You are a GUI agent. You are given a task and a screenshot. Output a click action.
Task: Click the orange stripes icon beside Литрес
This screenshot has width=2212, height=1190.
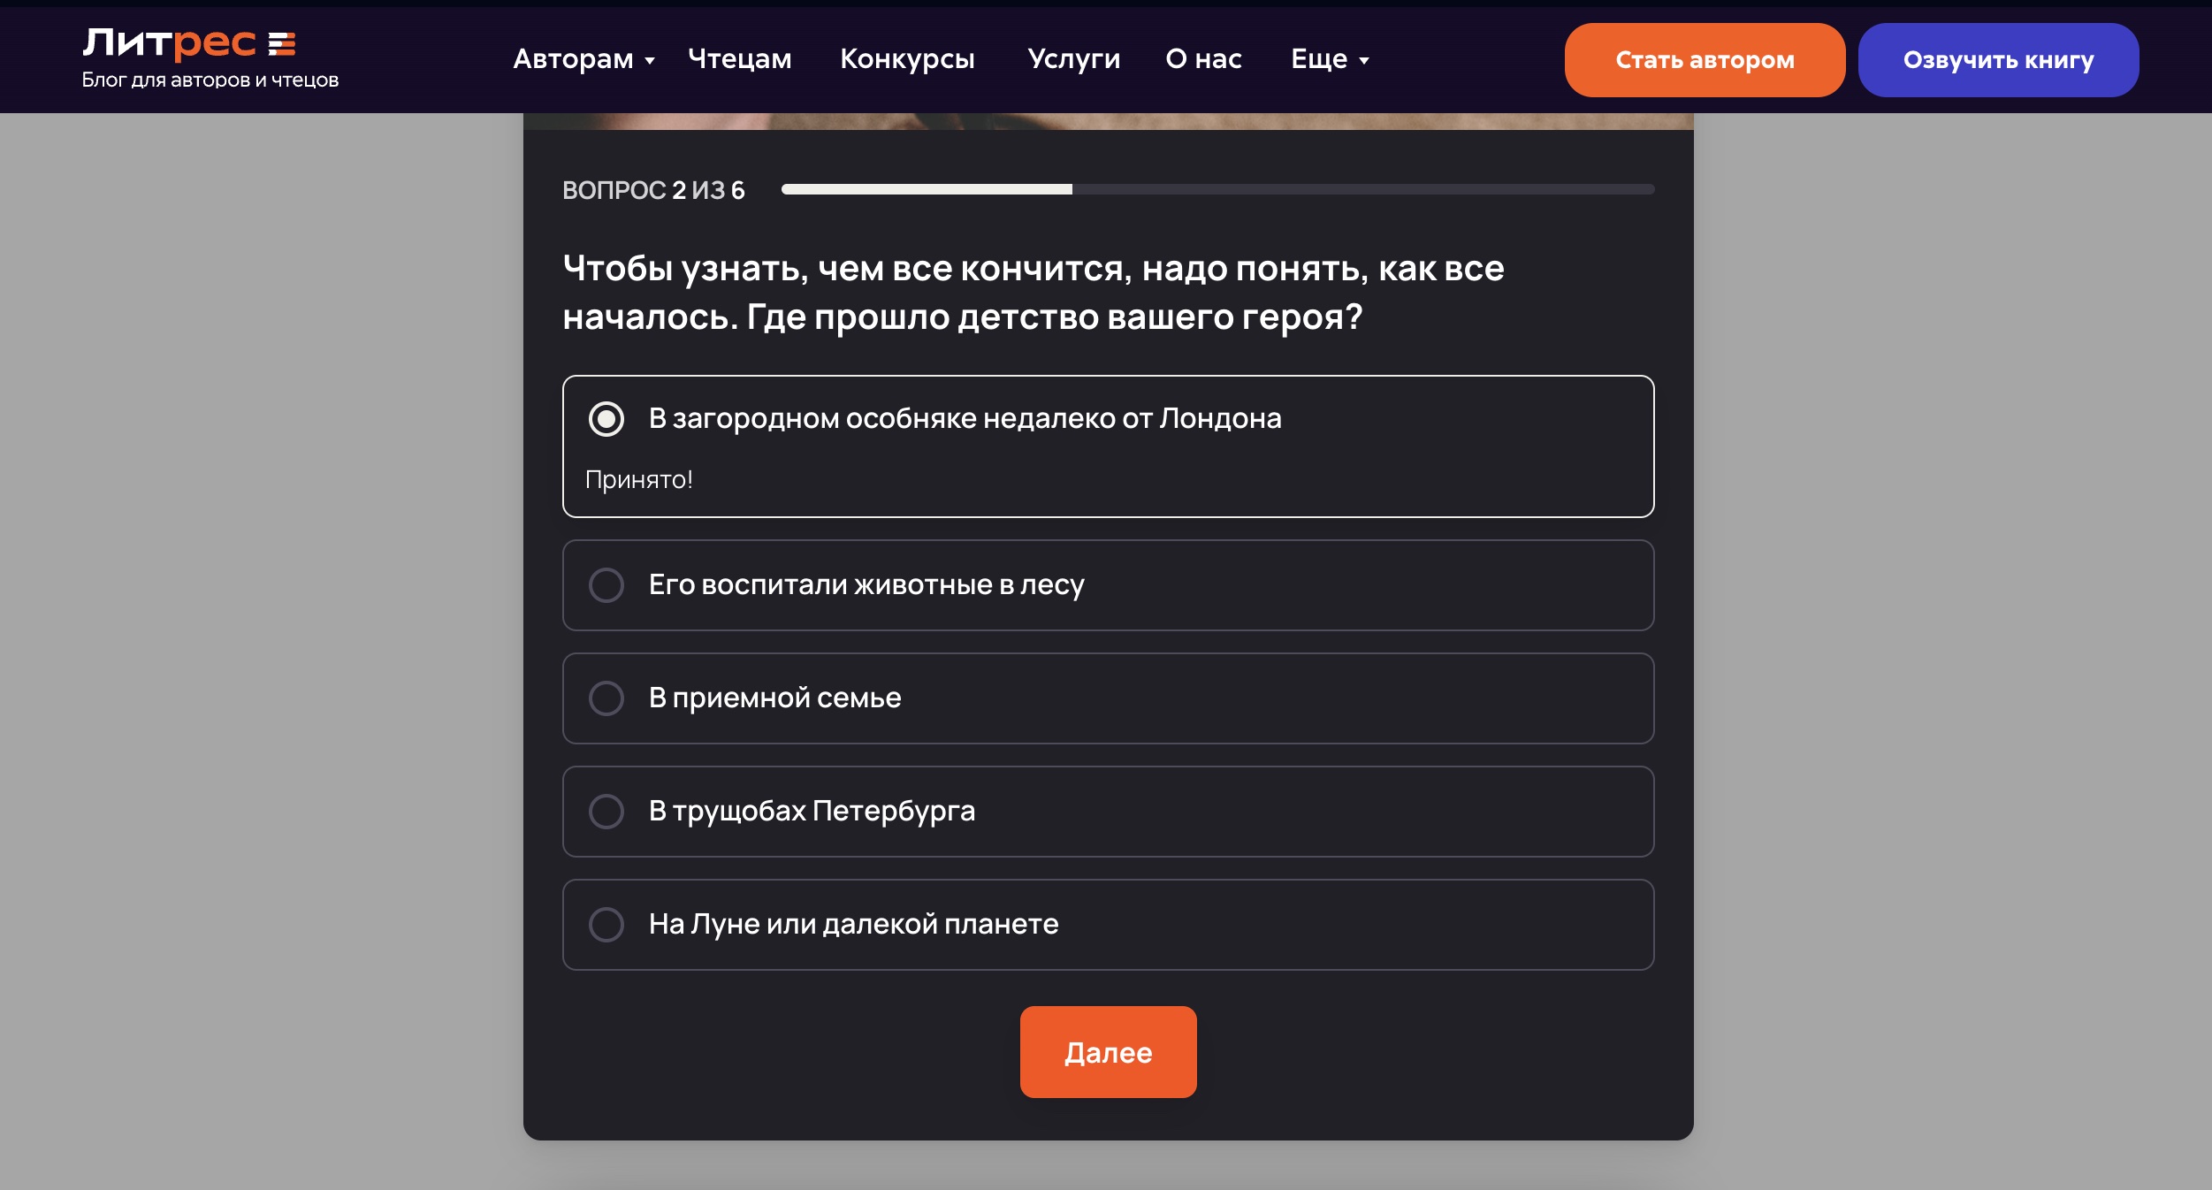point(281,42)
